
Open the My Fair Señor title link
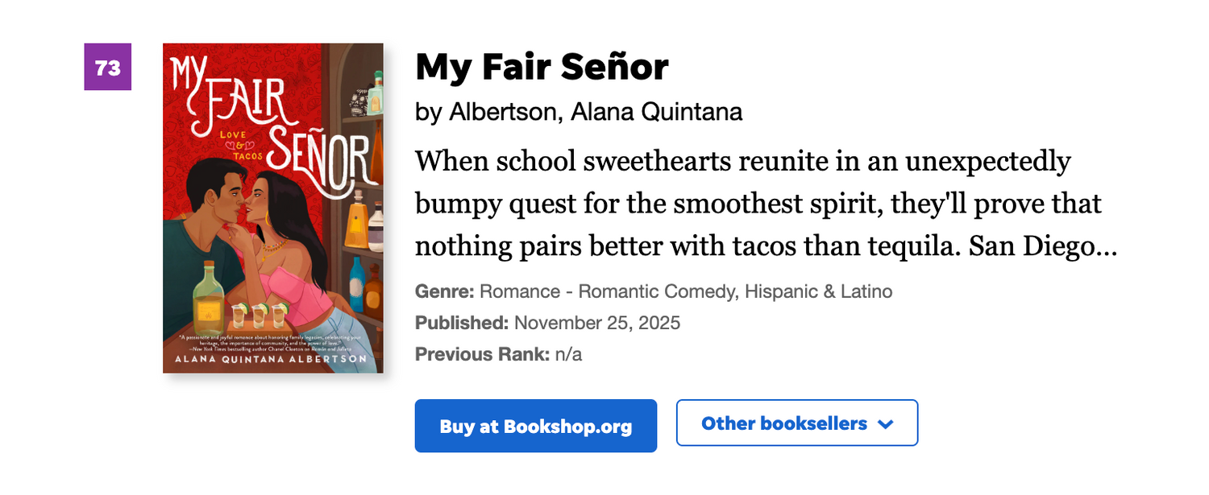[x=542, y=67]
